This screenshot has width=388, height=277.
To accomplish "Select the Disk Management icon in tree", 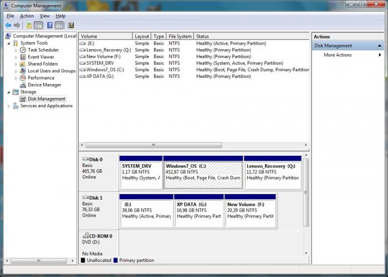I will 23,99.
